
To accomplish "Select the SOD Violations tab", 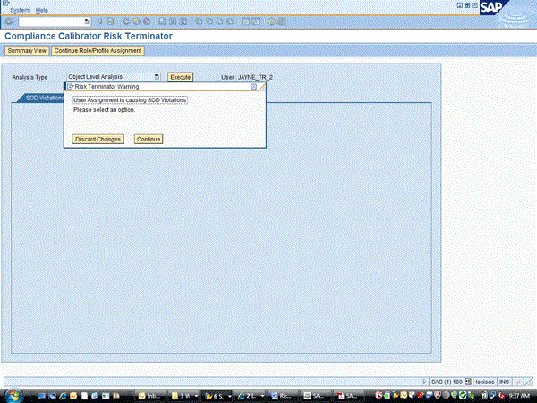I will 43,97.
